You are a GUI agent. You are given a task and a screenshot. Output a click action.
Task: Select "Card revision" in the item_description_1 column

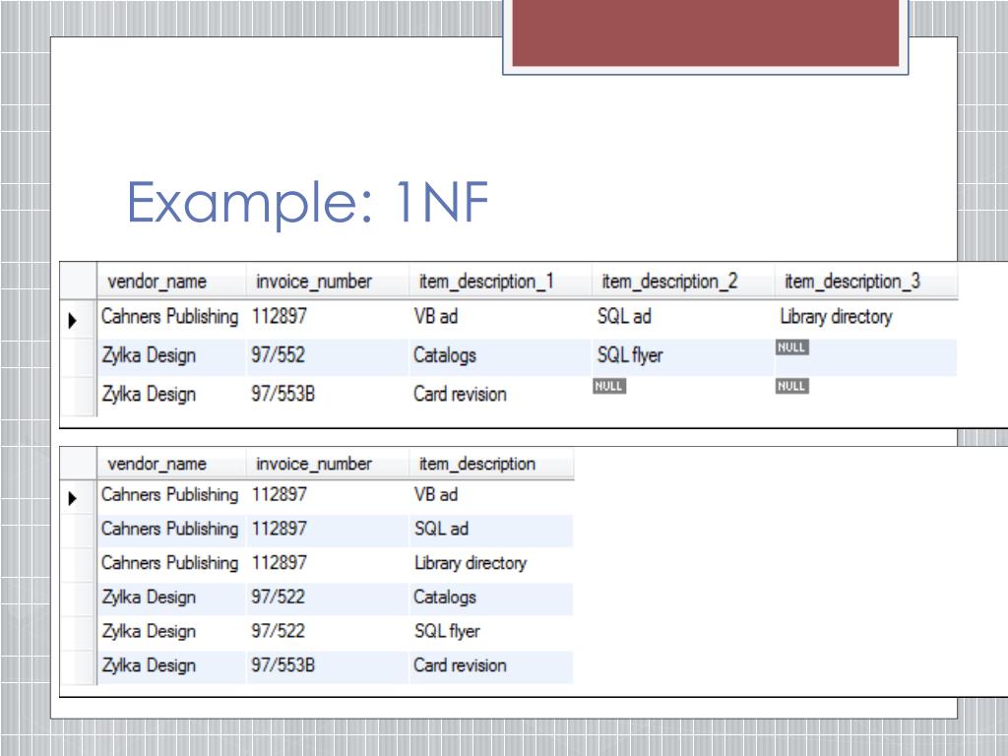pyautogui.click(x=460, y=394)
